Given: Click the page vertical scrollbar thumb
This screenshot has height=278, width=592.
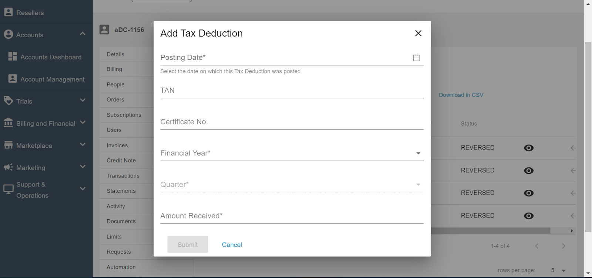Looking at the screenshot, I should click(x=588, y=137).
